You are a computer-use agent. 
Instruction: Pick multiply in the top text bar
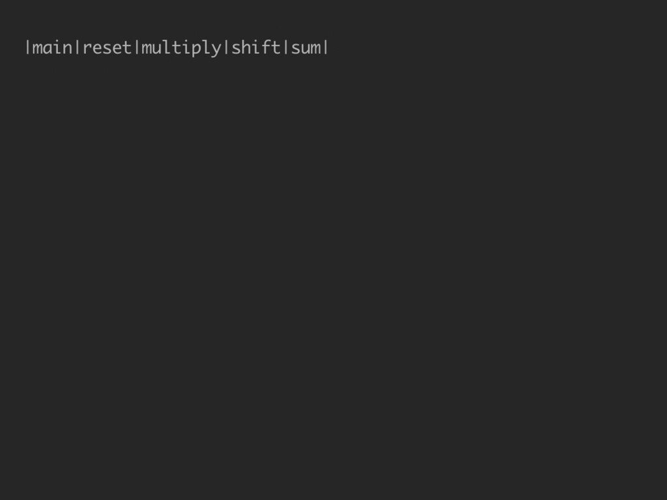pos(181,48)
